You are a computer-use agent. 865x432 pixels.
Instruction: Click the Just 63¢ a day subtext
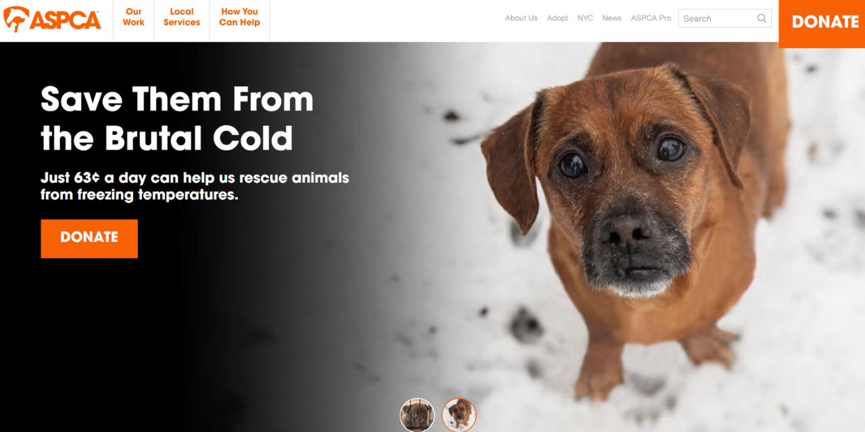[x=195, y=186]
